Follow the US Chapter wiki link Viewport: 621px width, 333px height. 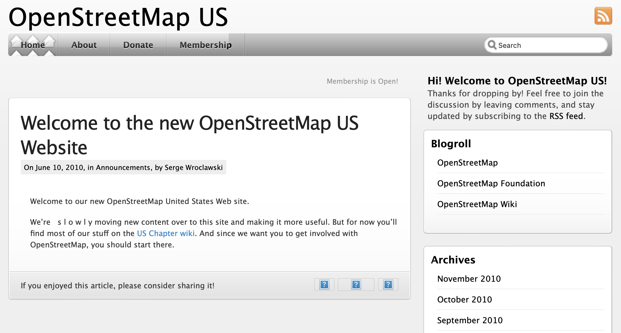pos(166,233)
